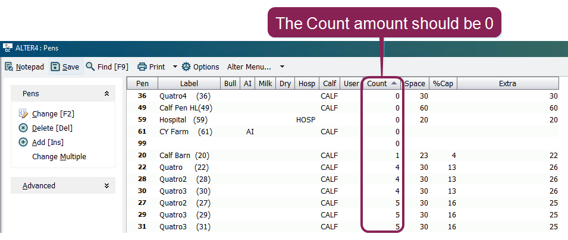
Task: Click the Label column header
Action: point(189,83)
